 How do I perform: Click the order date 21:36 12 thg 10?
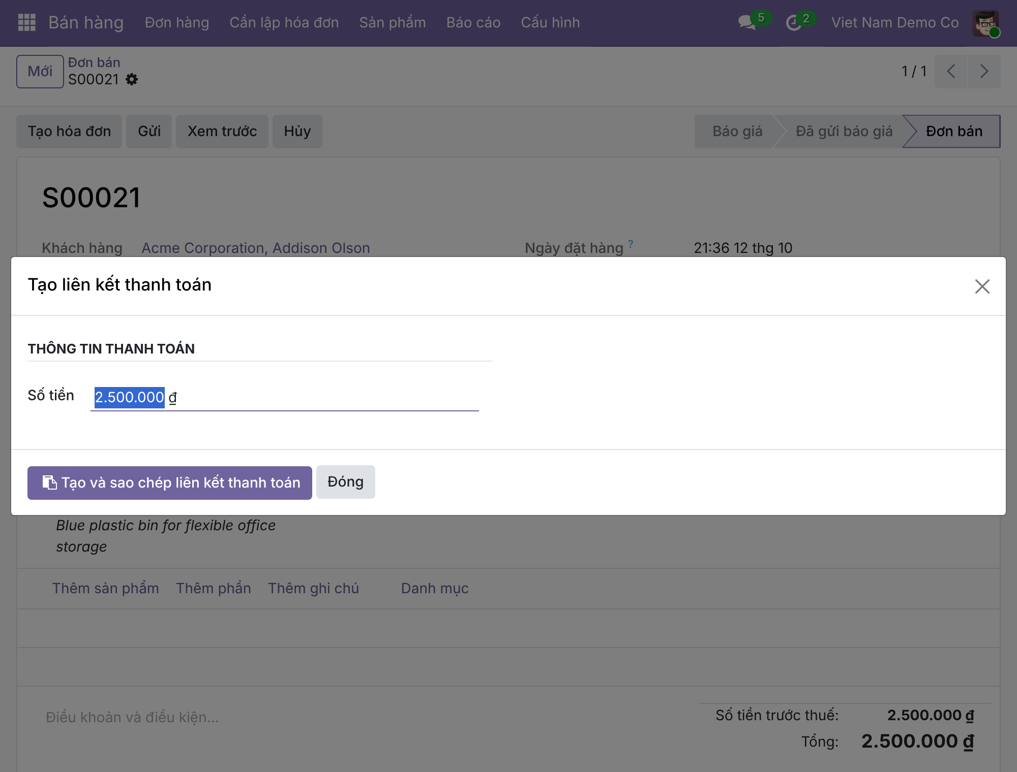(x=743, y=248)
